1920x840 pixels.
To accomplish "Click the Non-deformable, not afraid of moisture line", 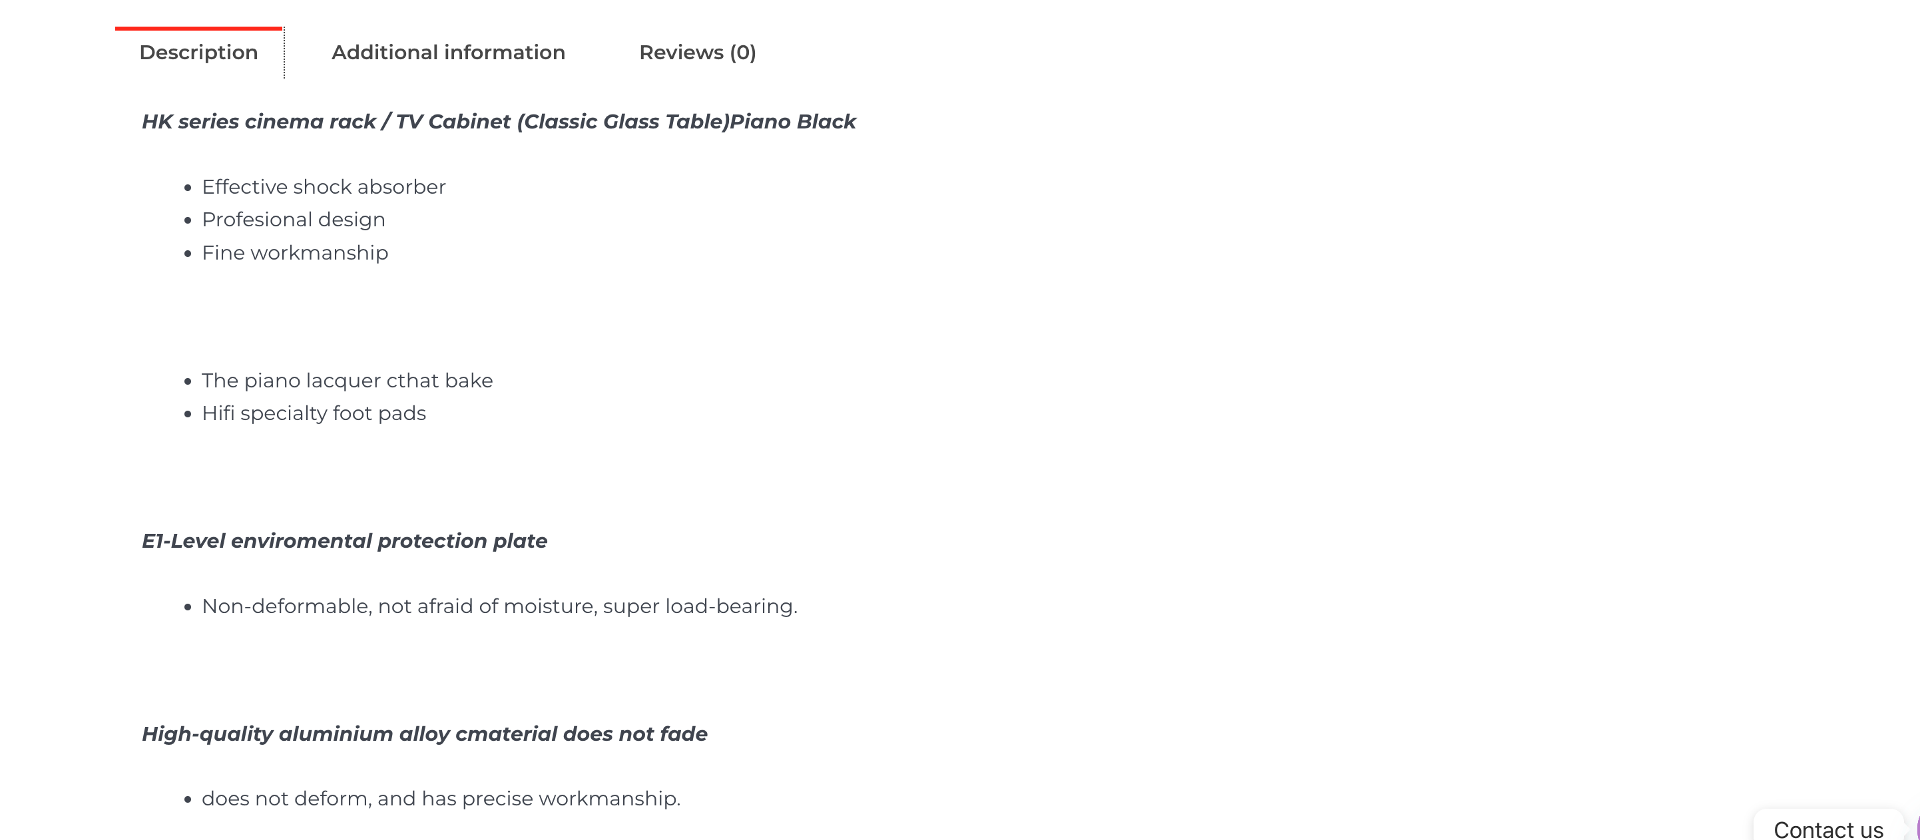I will click(x=499, y=606).
